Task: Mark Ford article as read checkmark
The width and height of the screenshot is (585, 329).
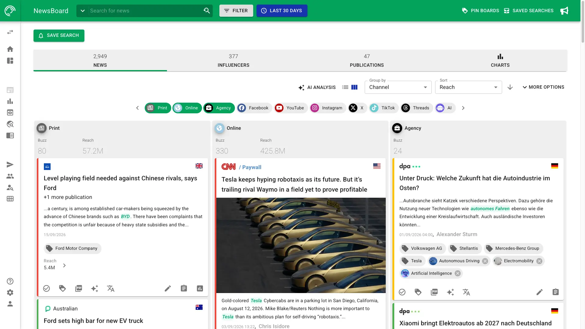Action: (46, 288)
